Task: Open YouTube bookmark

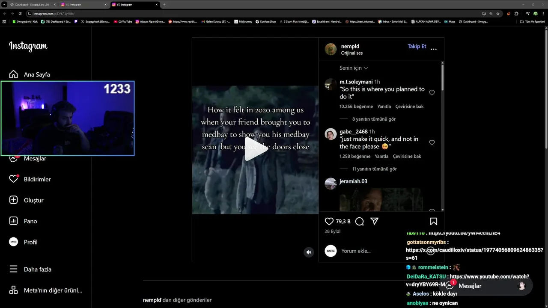Action: pyautogui.click(x=123, y=21)
